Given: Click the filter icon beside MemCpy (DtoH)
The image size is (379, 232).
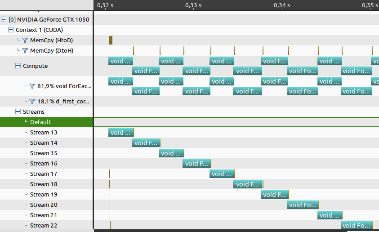Looking at the screenshot, I should coord(25,50).
